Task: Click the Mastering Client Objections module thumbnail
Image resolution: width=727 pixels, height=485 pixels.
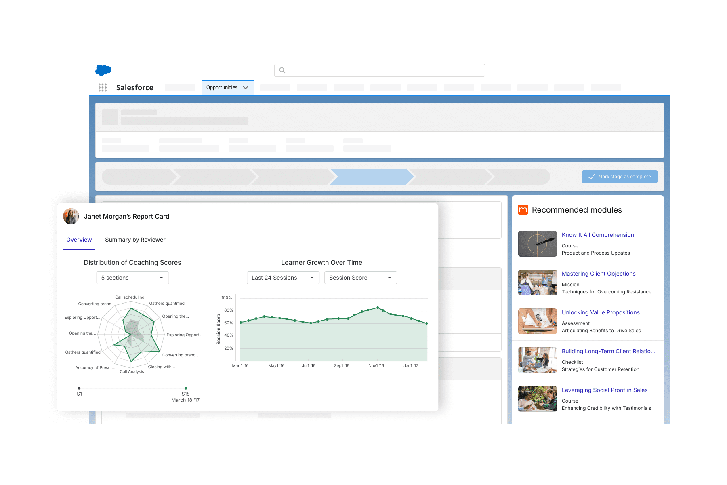Action: tap(537, 282)
